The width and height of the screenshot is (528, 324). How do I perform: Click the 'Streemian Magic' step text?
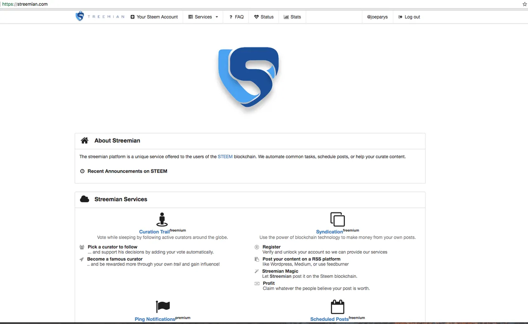280,271
